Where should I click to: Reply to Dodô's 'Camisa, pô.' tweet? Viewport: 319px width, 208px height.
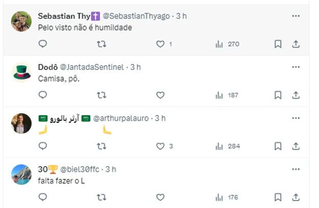click(x=43, y=95)
